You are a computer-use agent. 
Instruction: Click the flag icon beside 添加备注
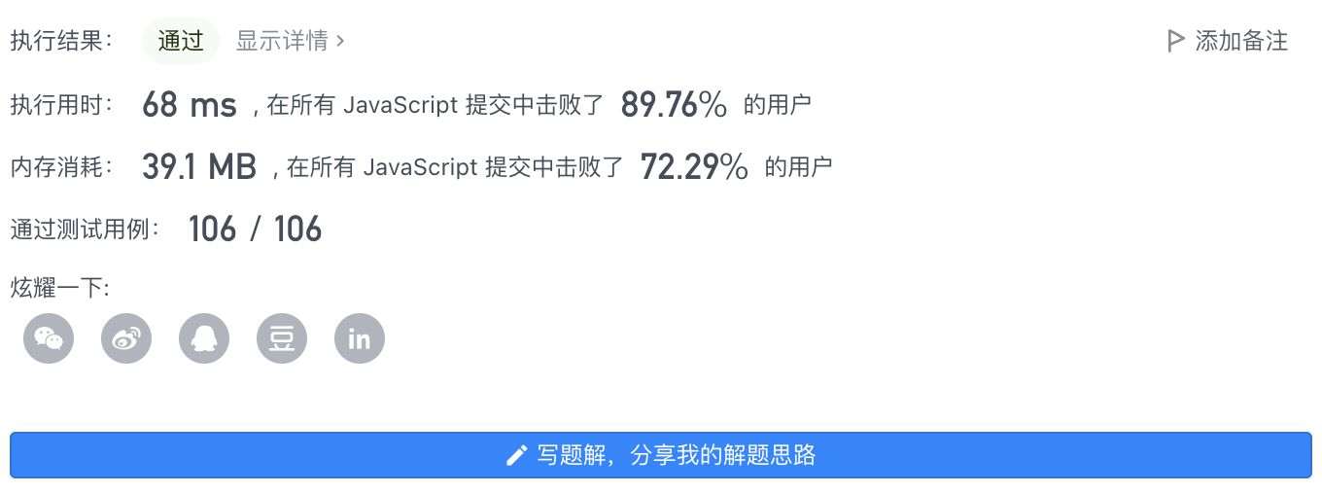pyautogui.click(x=1175, y=41)
